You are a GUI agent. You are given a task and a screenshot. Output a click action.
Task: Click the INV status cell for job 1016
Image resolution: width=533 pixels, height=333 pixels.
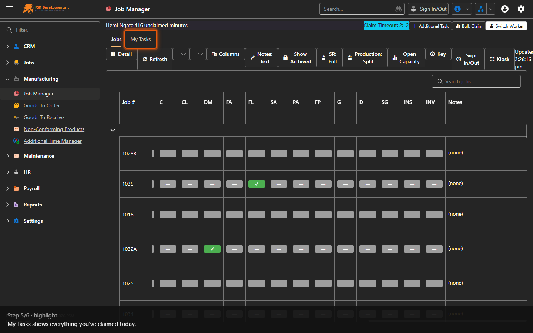[434, 215]
